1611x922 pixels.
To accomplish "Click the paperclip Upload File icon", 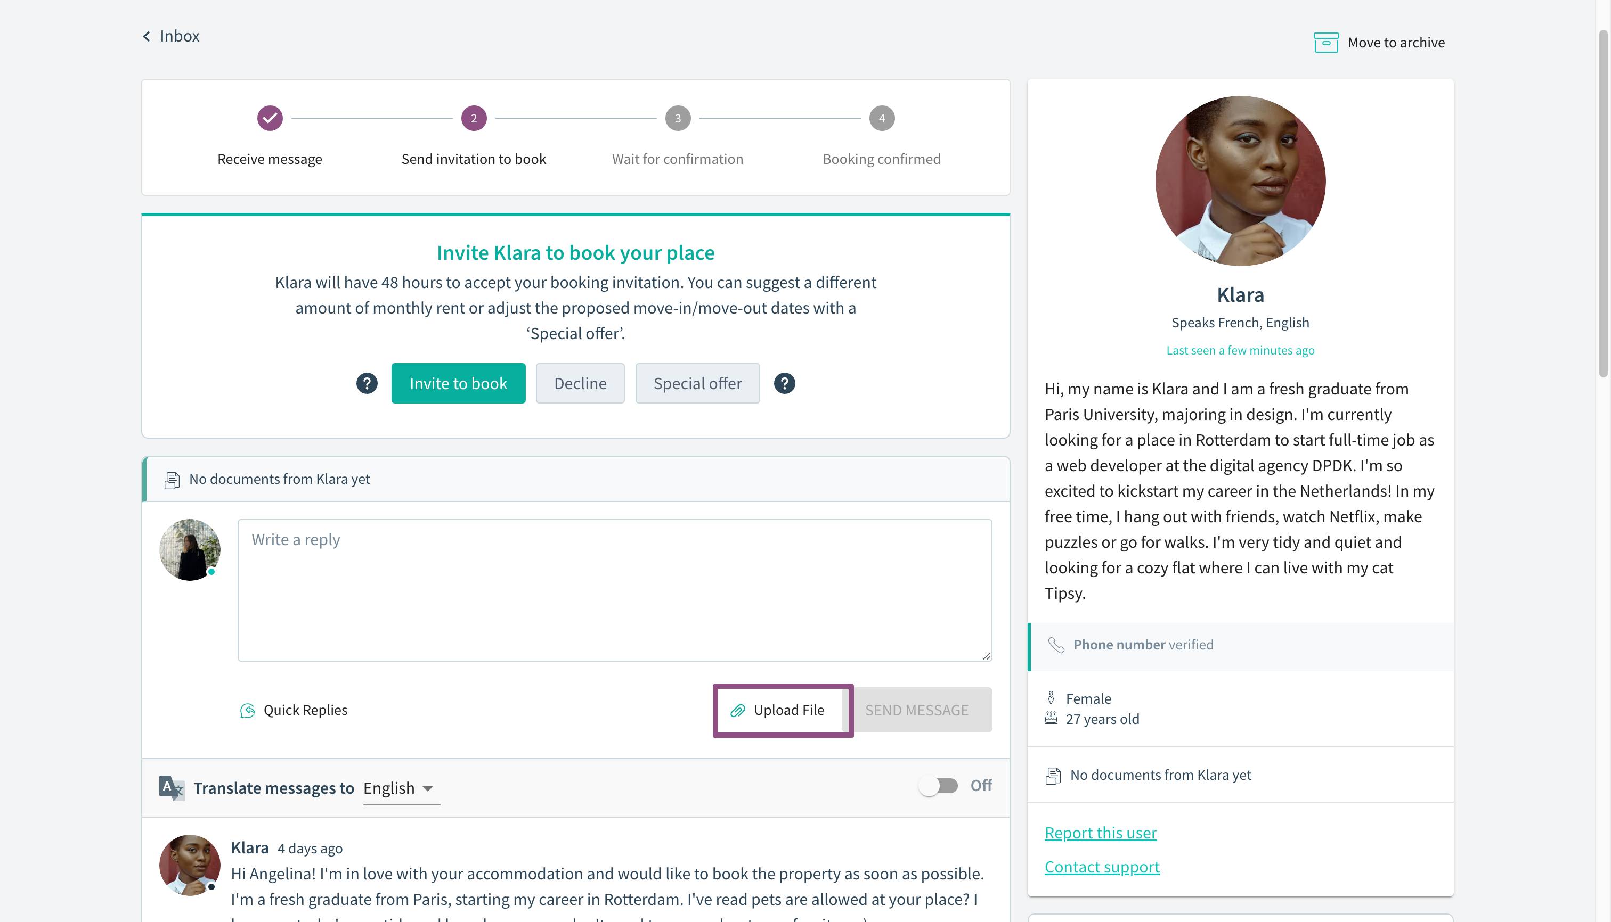I will click(737, 711).
